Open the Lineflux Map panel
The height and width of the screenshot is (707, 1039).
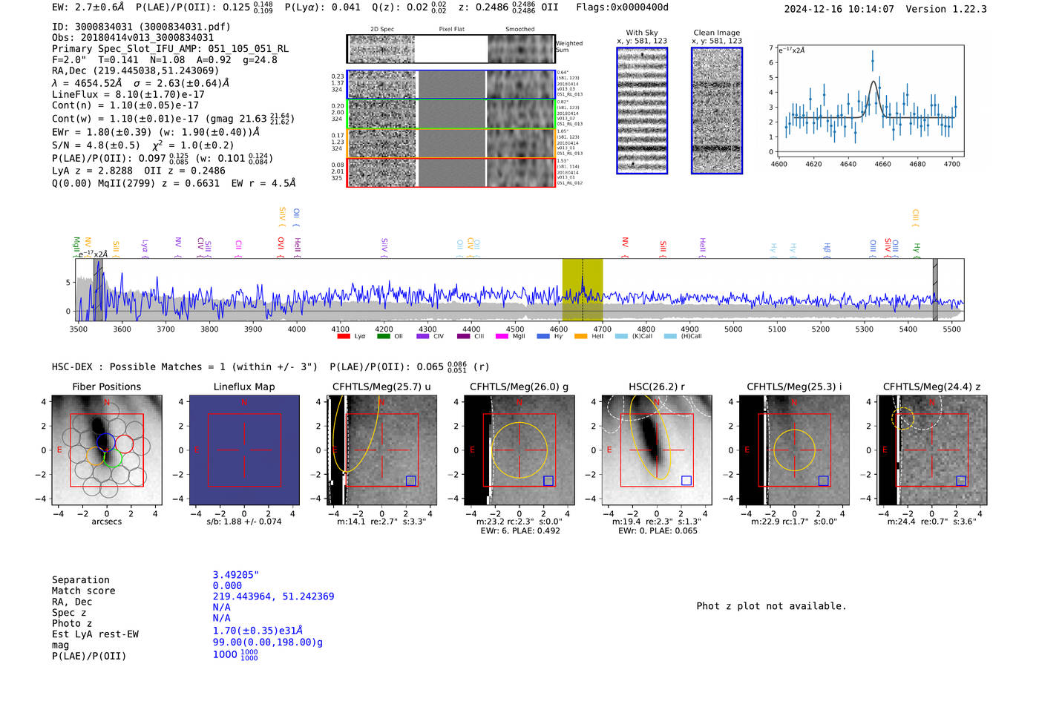tap(244, 450)
